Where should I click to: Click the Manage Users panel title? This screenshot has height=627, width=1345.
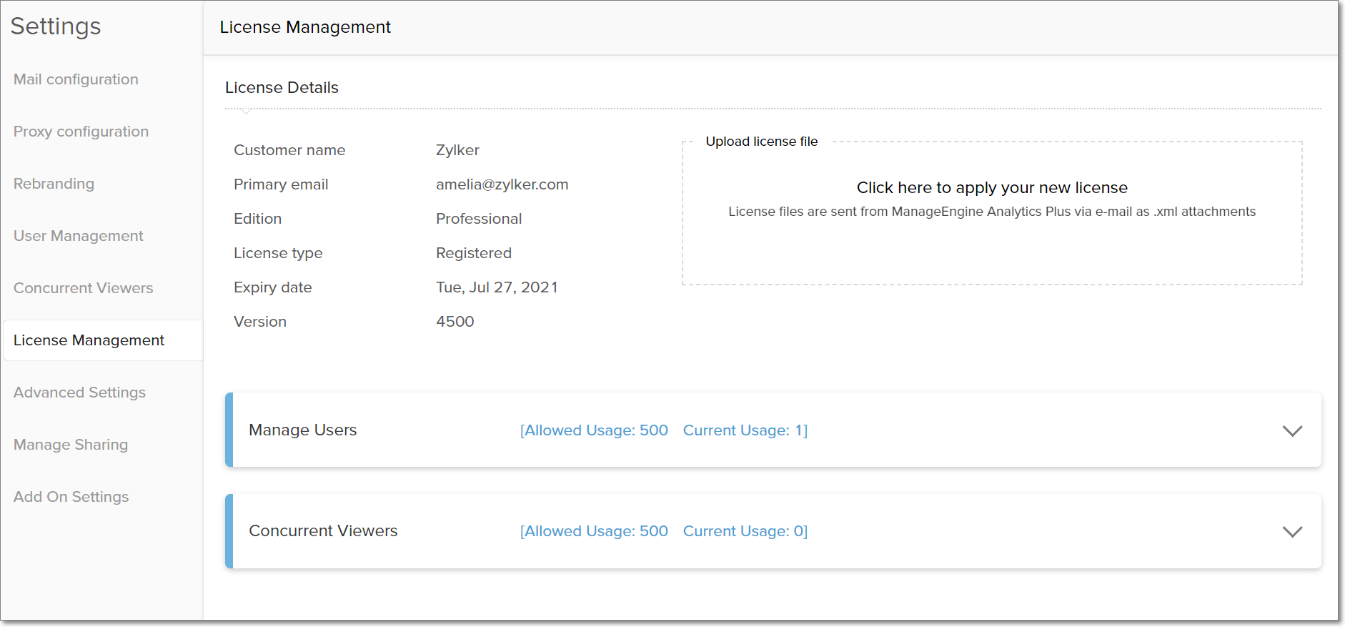(x=302, y=430)
